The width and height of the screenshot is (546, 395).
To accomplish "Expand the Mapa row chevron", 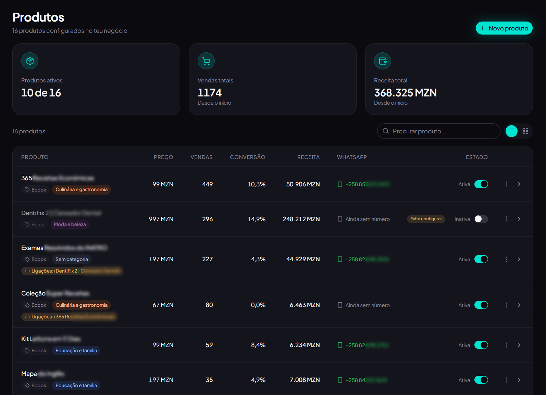I will (x=519, y=380).
